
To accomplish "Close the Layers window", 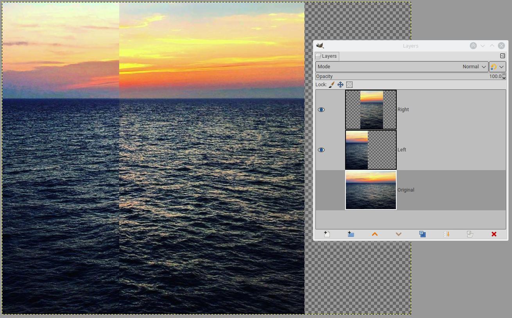I will pyautogui.click(x=501, y=46).
